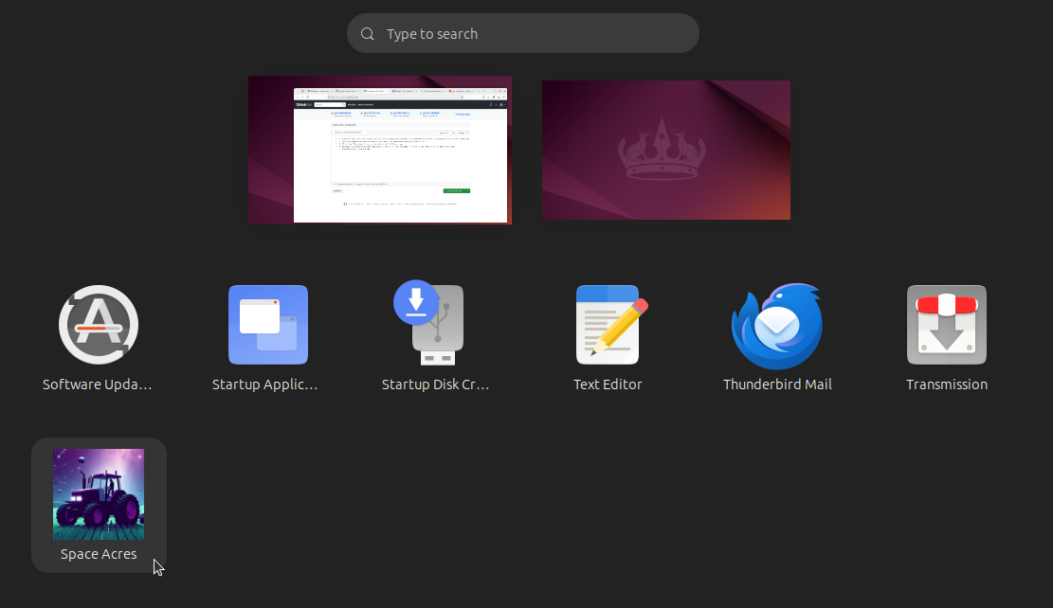Viewport: 1053px width, 608px height.
Task: Open the Software Updater app
Action: coord(99,325)
